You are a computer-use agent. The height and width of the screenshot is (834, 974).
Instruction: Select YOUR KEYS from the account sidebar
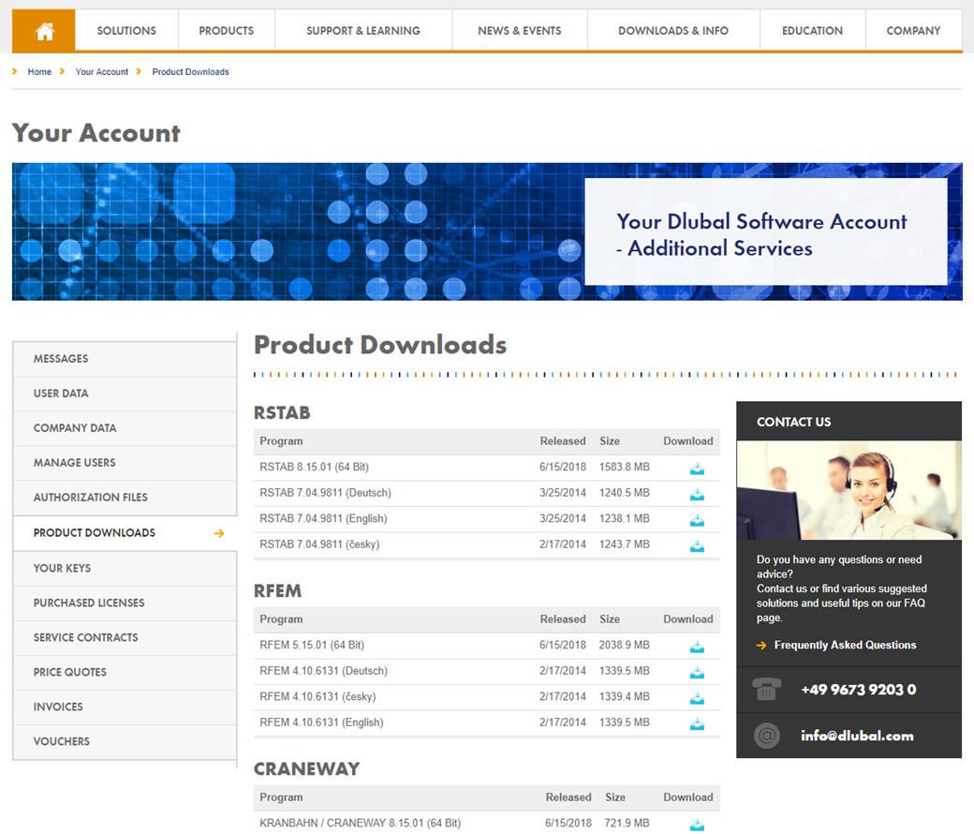click(x=65, y=568)
